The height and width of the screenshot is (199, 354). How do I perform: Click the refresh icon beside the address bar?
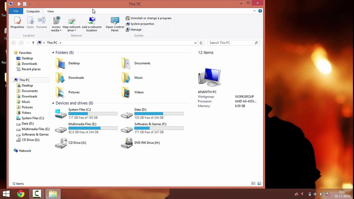point(201,43)
